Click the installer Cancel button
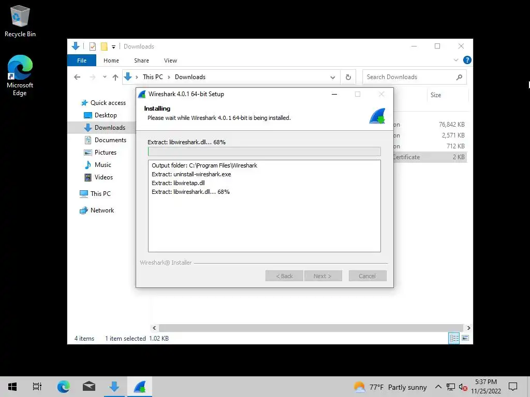 point(367,276)
